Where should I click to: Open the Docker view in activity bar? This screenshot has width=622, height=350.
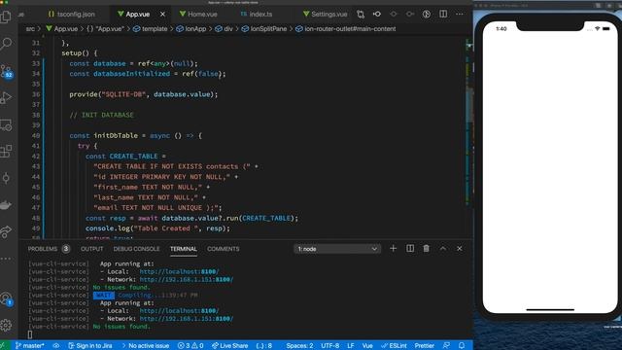[x=6, y=205]
